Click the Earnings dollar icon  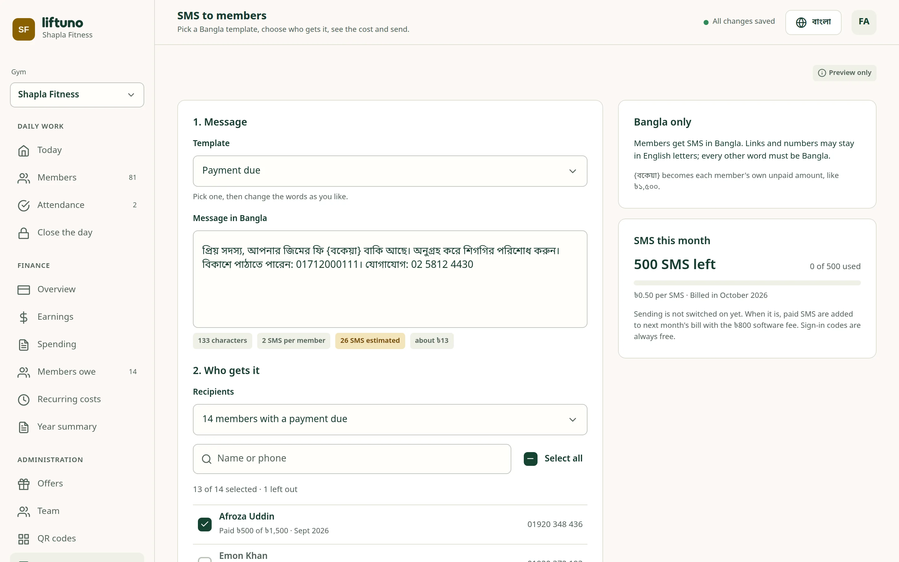click(24, 318)
